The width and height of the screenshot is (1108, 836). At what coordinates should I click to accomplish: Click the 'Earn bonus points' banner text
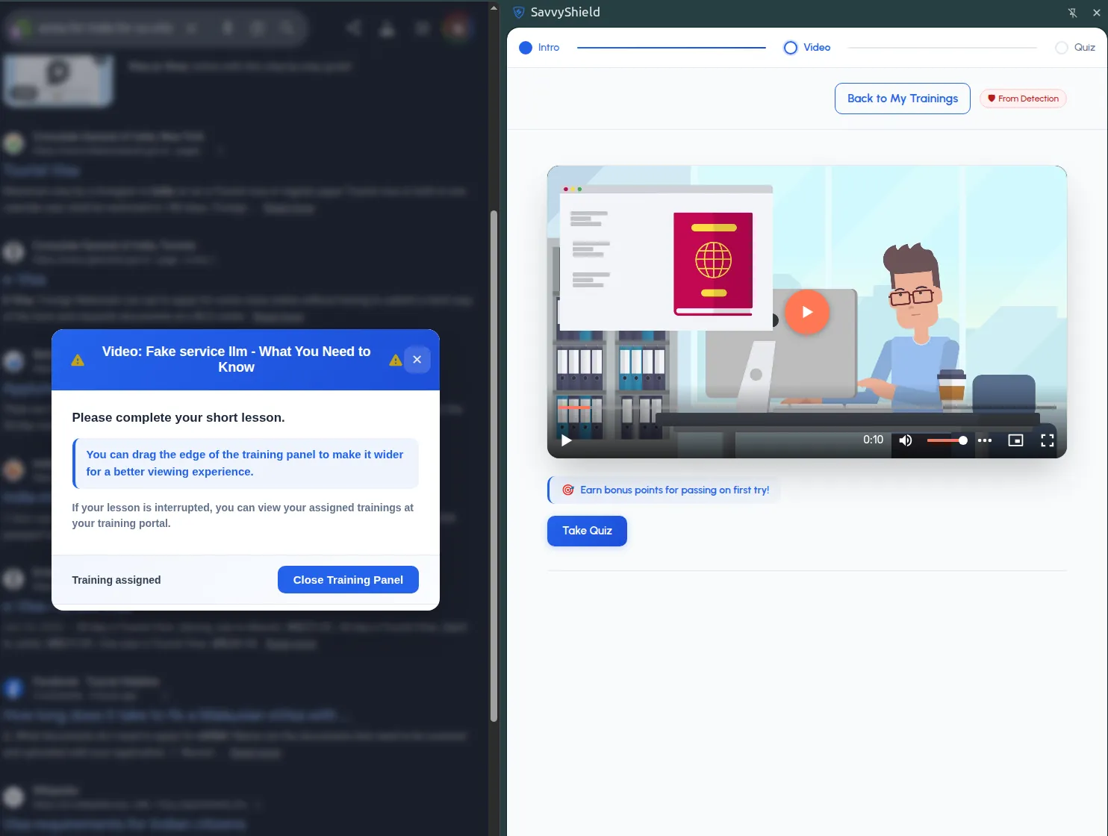point(674,490)
